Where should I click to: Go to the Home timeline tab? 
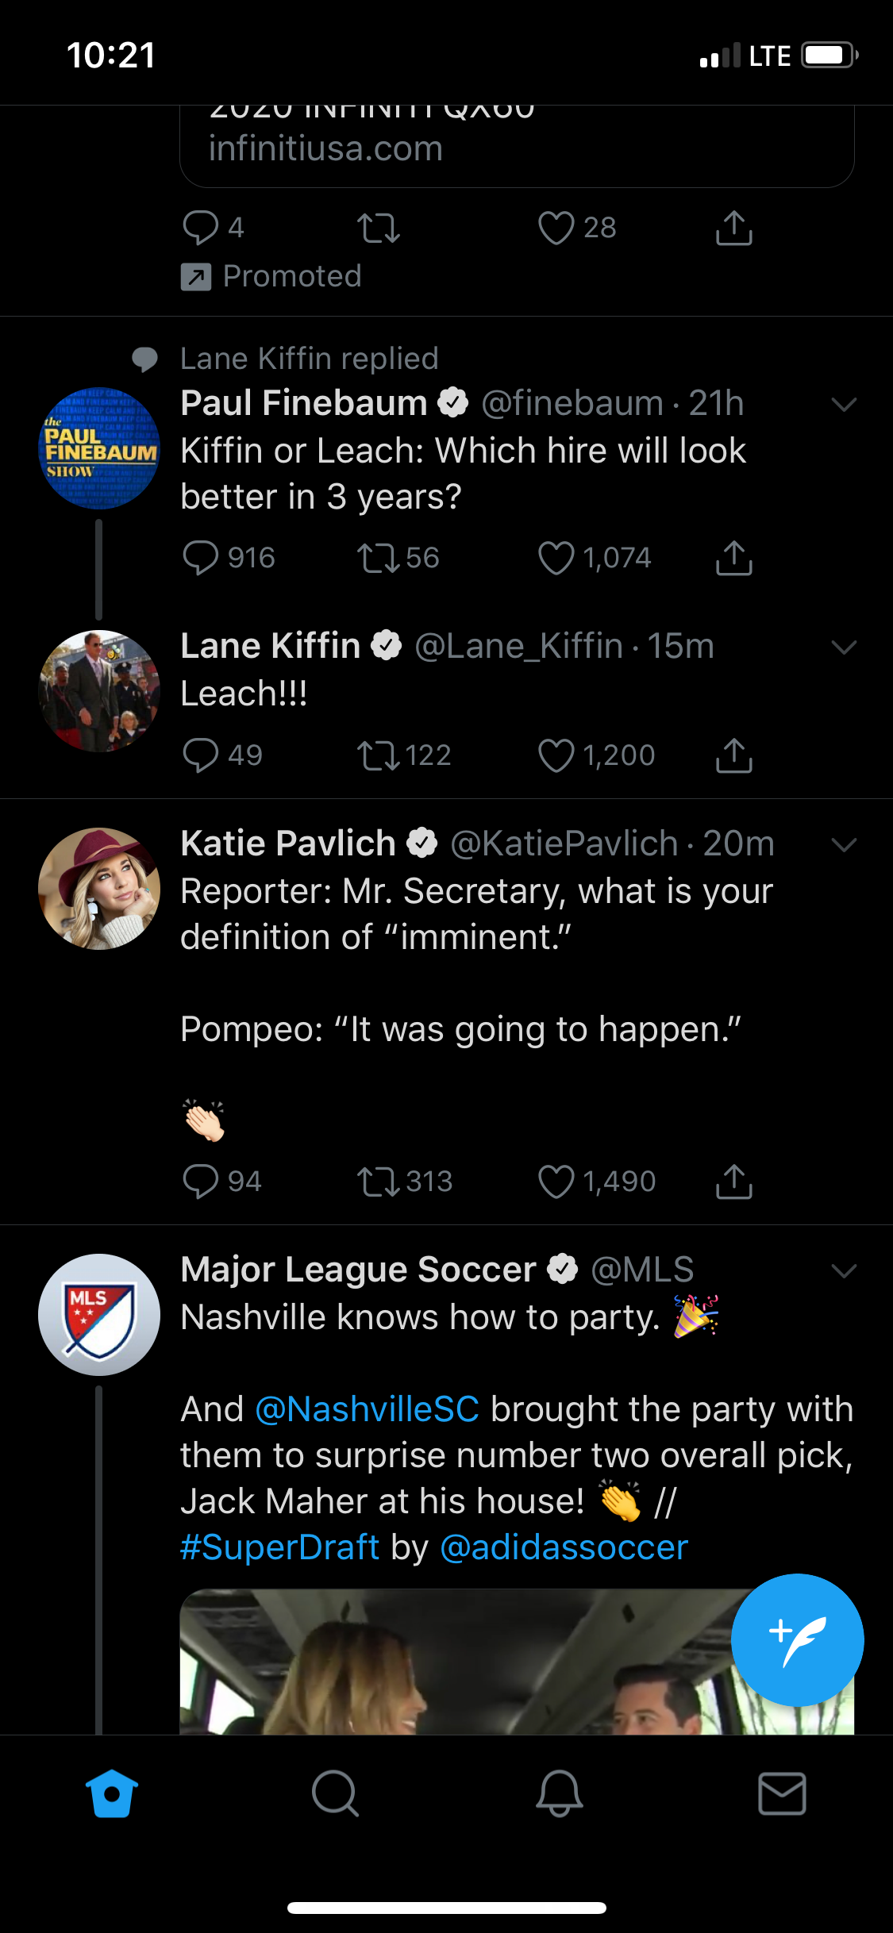(112, 1793)
